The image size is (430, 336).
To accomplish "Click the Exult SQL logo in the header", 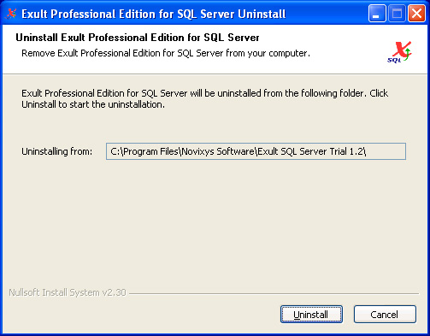I will (399, 52).
